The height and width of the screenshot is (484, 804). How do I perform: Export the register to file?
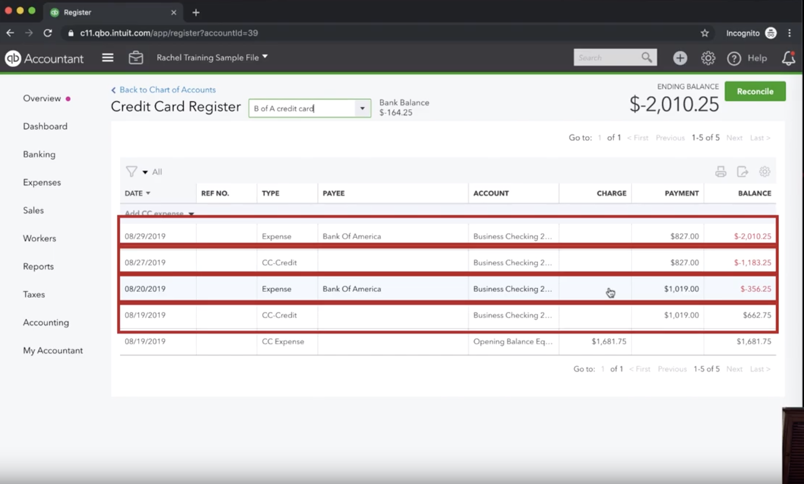742,172
